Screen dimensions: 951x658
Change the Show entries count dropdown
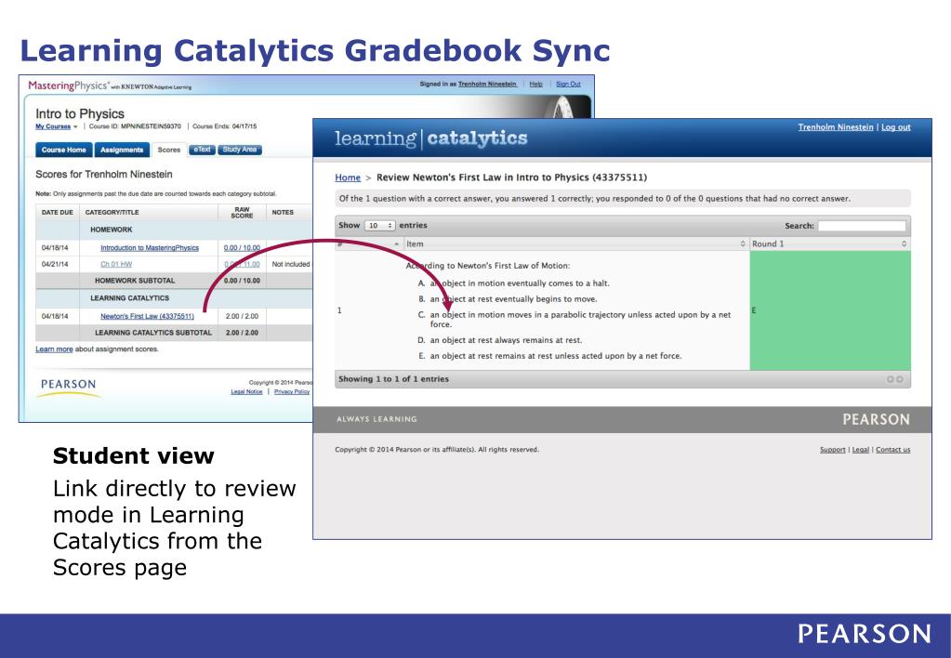pos(379,226)
